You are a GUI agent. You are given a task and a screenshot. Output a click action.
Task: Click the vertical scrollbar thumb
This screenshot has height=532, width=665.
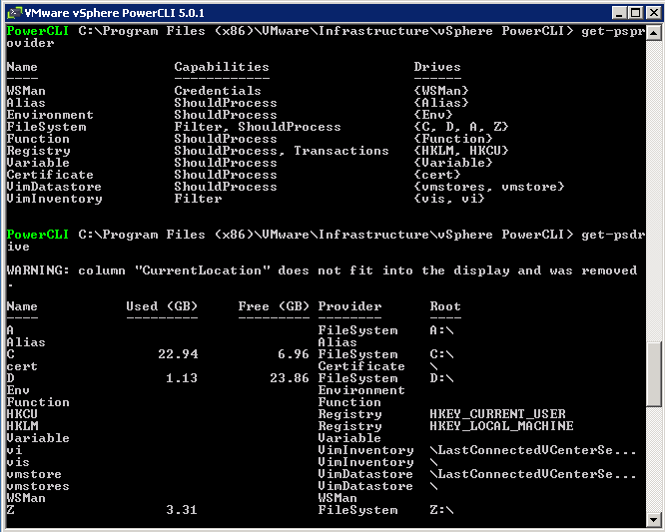coord(654,374)
